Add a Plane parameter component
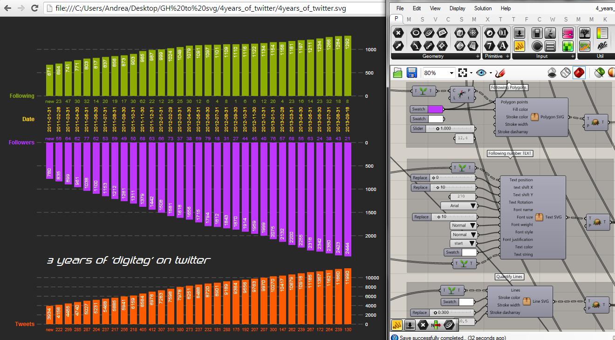This screenshot has height=340, width=615. click(442, 33)
